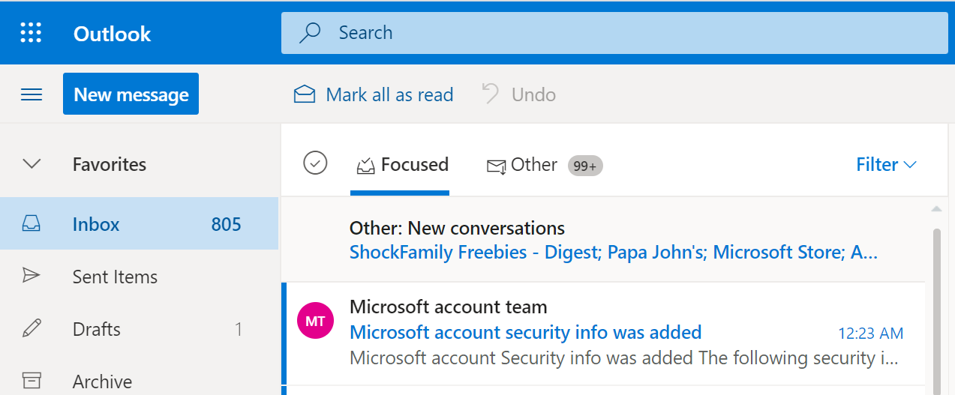Toggle the select all messages circle checkbox
Screen dimensions: 955x395
315,163
